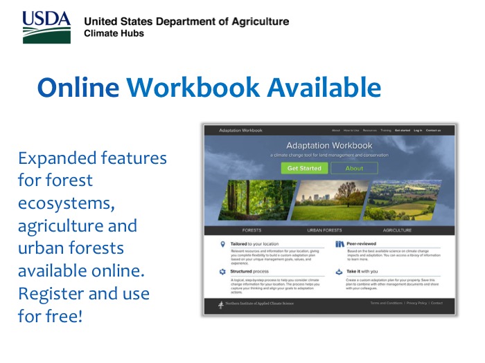Open How to Use in the navigation bar

tap(351, 130)
